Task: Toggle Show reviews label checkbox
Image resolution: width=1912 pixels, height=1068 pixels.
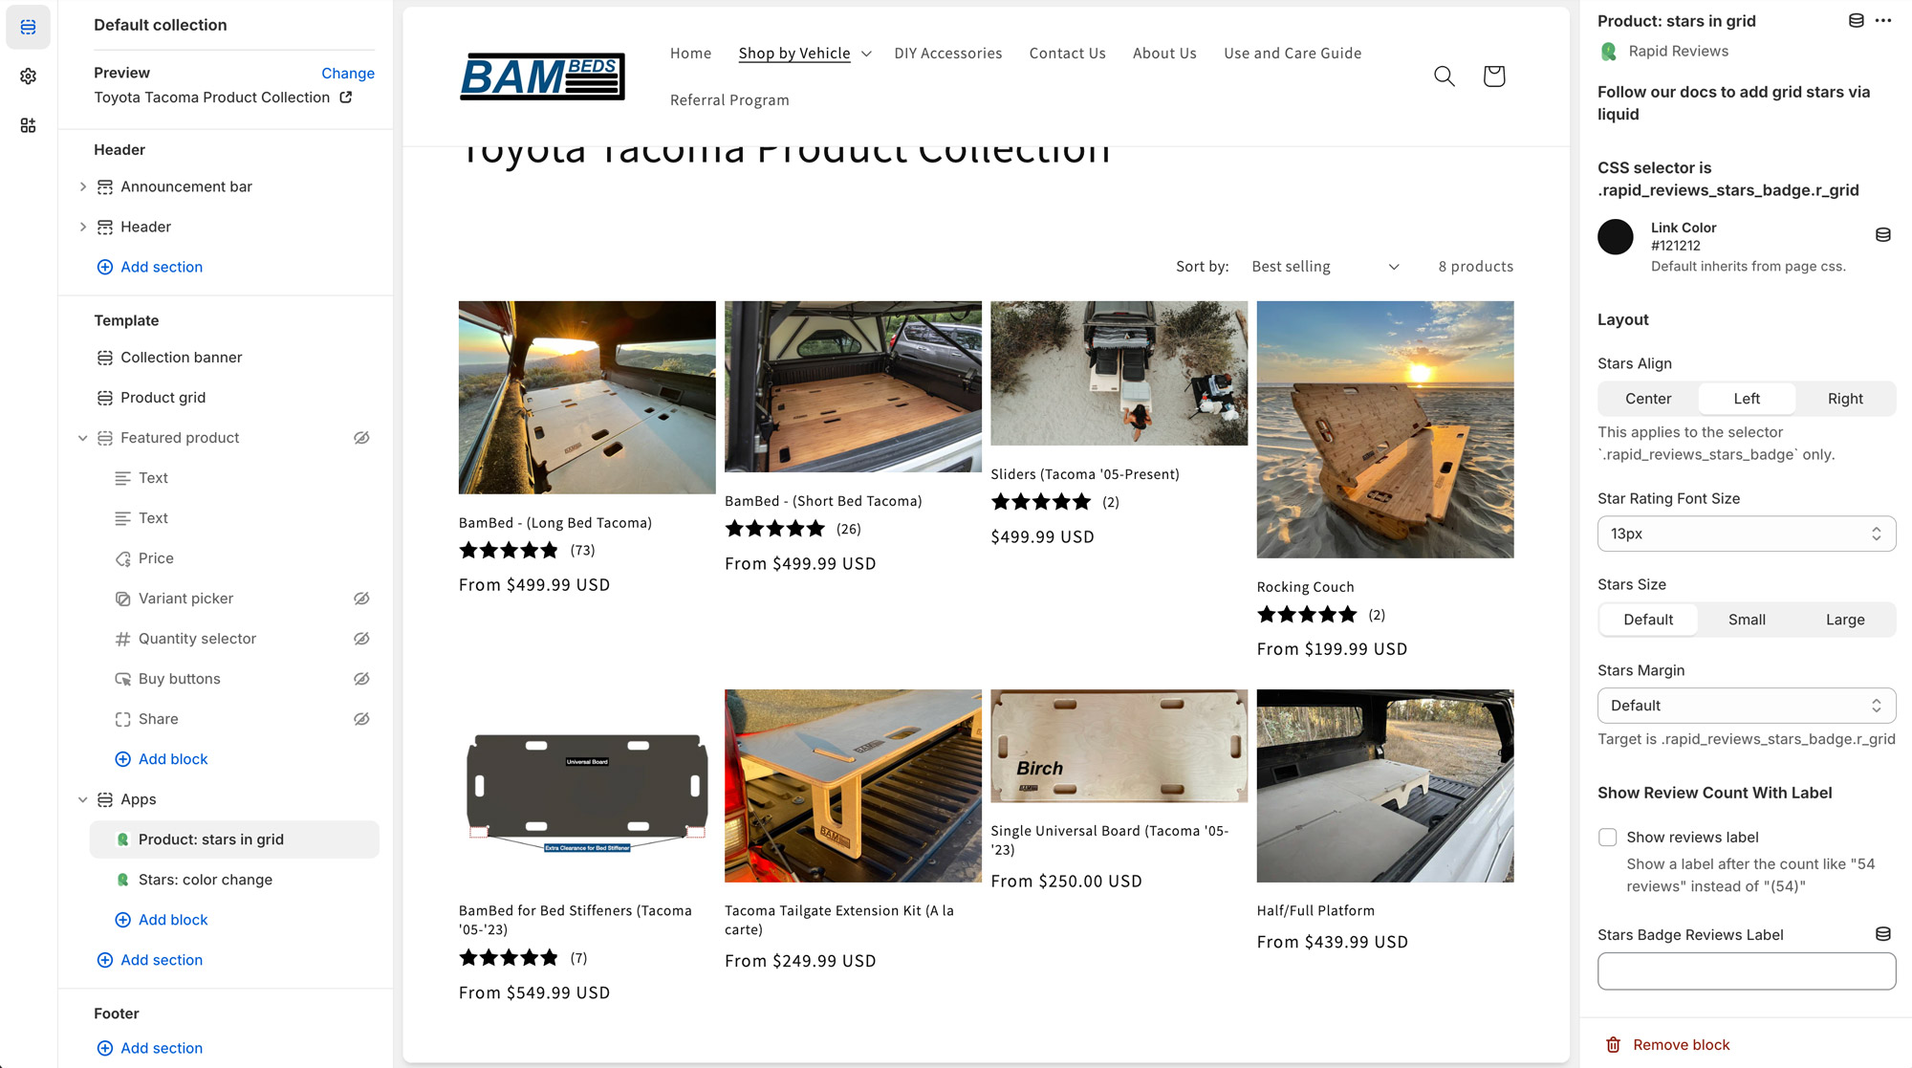Action: pyautogui.click(x=1607, y=837)
